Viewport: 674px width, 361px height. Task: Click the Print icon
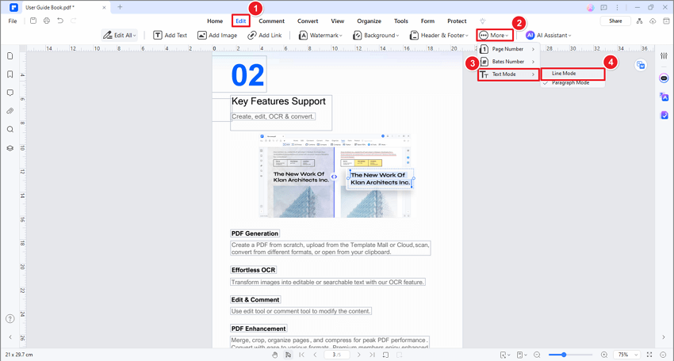coord(47,21)
